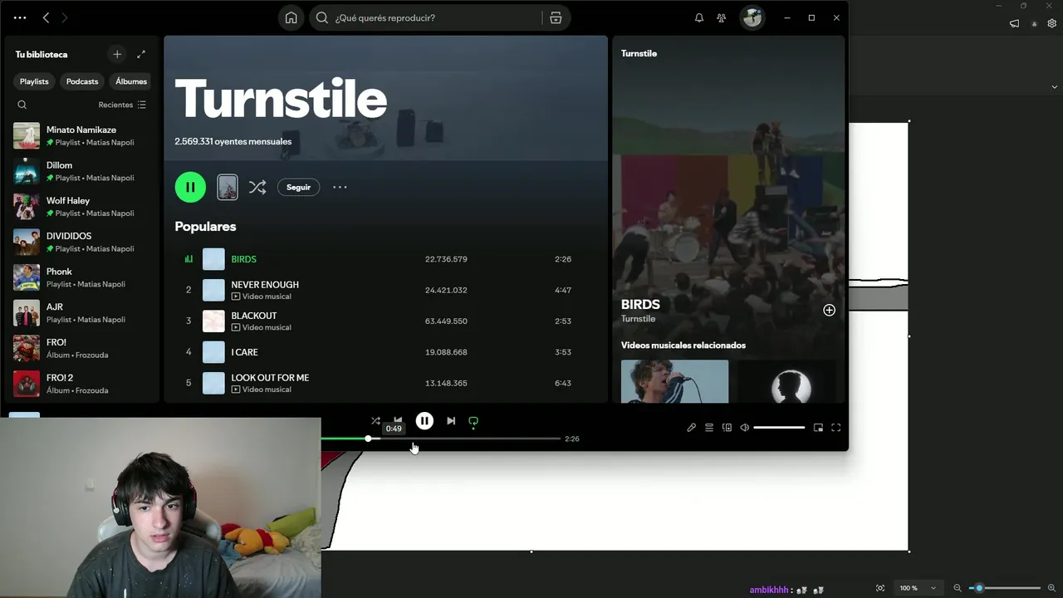Viewport: 1063px width, 598px height.
Task: Open the three-dot Spotify app menu
Action: [20, 17]
